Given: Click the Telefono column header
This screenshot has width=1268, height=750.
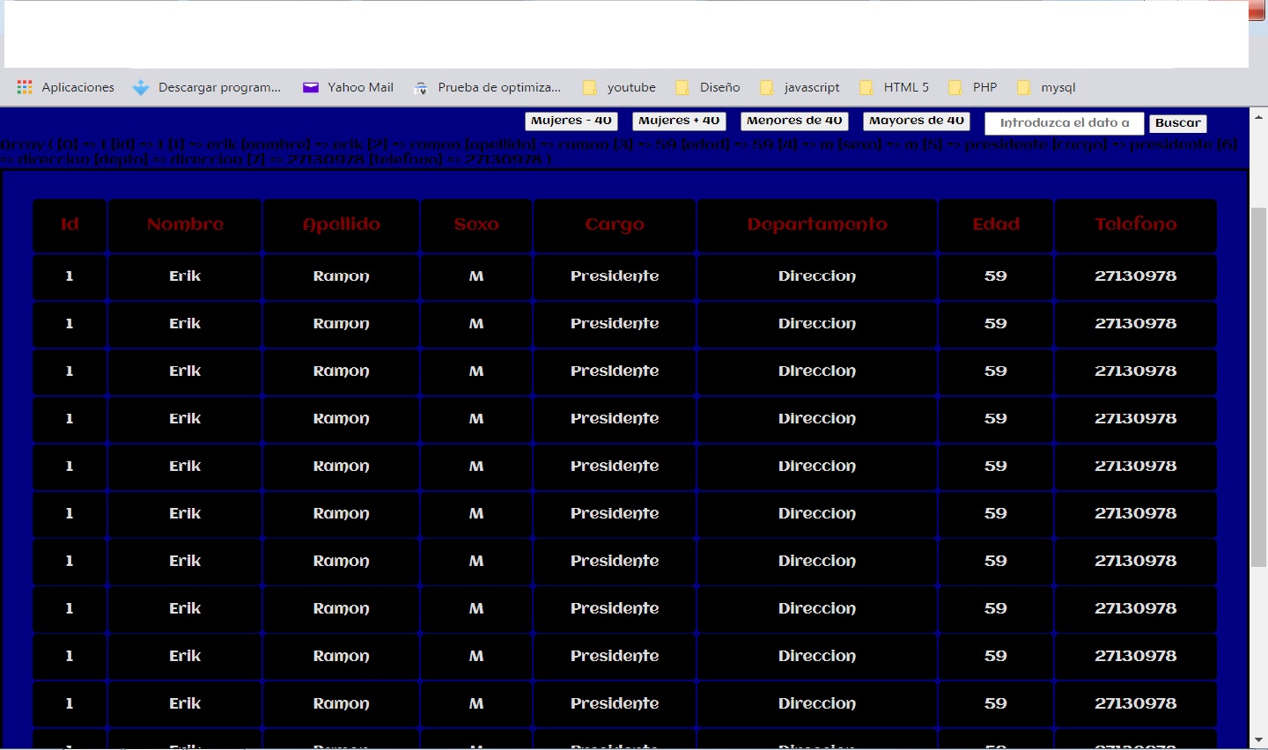Looking at the screenshot, I should click(x=1136, y=224).
